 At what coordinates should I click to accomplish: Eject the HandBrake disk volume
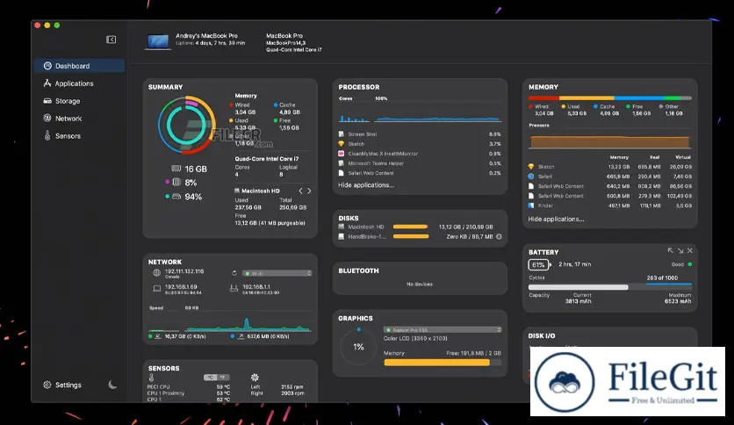pos(499,236)
